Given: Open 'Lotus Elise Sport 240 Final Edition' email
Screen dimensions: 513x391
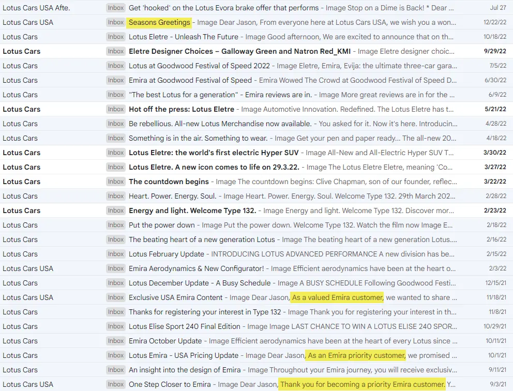Looking at the screenshot, I should (185, 326).
